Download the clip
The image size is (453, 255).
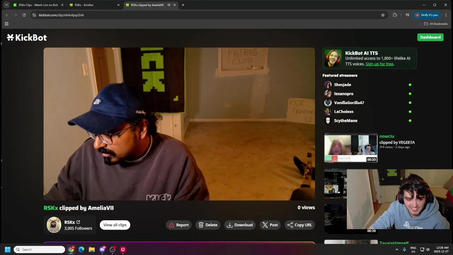click(x=240, y=225)
